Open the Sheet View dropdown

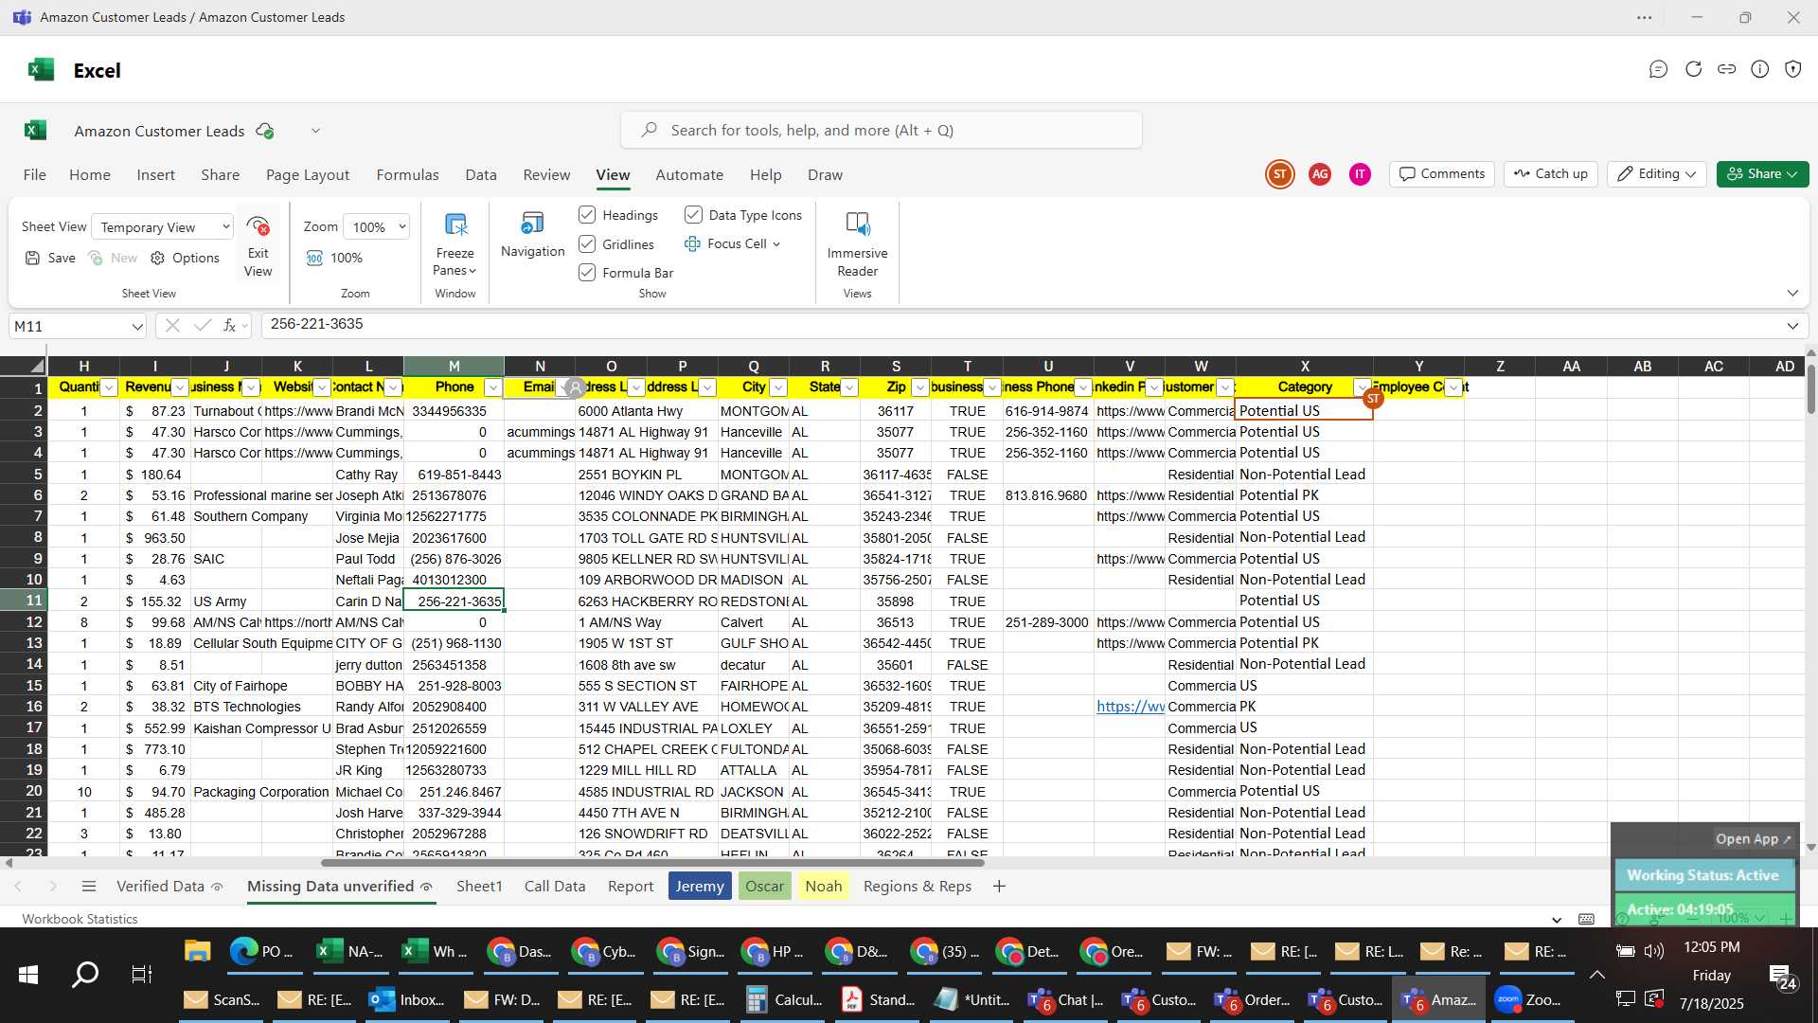pyautogui.click(x=162, y=227)
